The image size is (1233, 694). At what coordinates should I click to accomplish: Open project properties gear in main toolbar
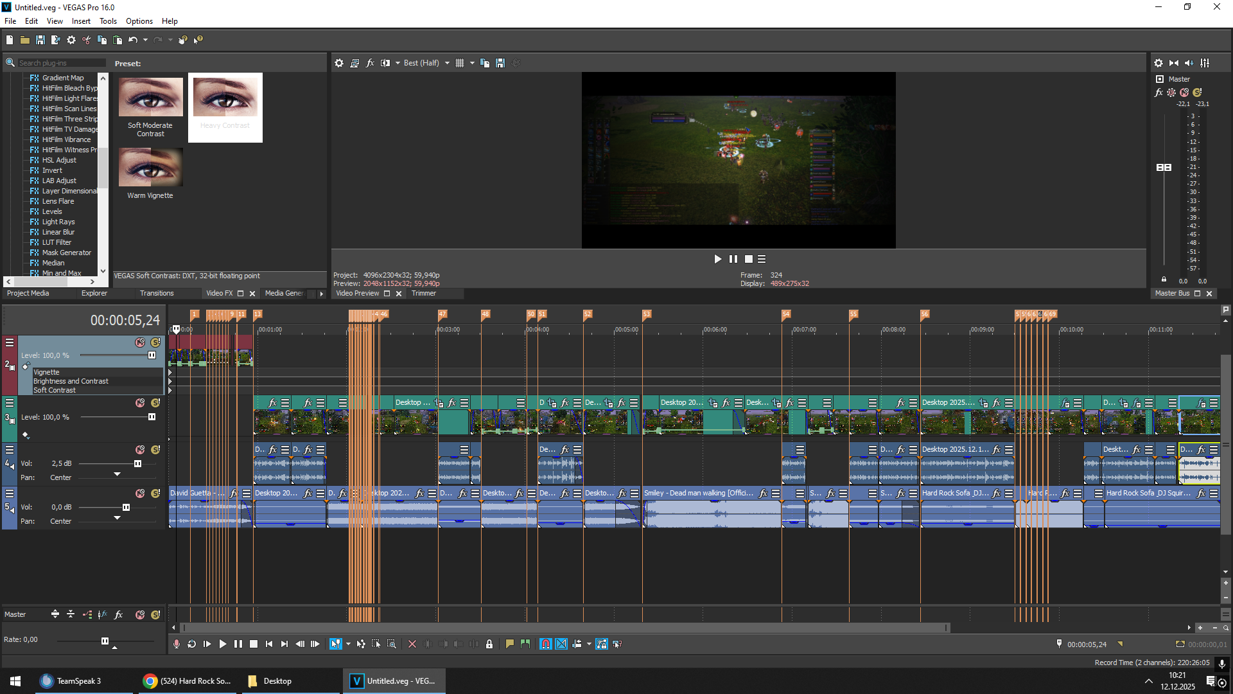tap(71, 40)
